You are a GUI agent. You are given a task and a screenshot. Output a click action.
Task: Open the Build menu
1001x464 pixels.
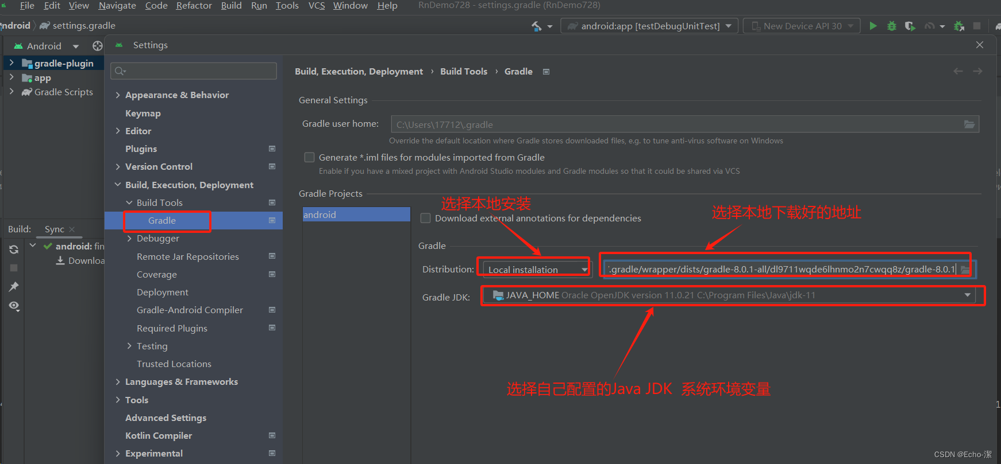(x=231, y=6)
